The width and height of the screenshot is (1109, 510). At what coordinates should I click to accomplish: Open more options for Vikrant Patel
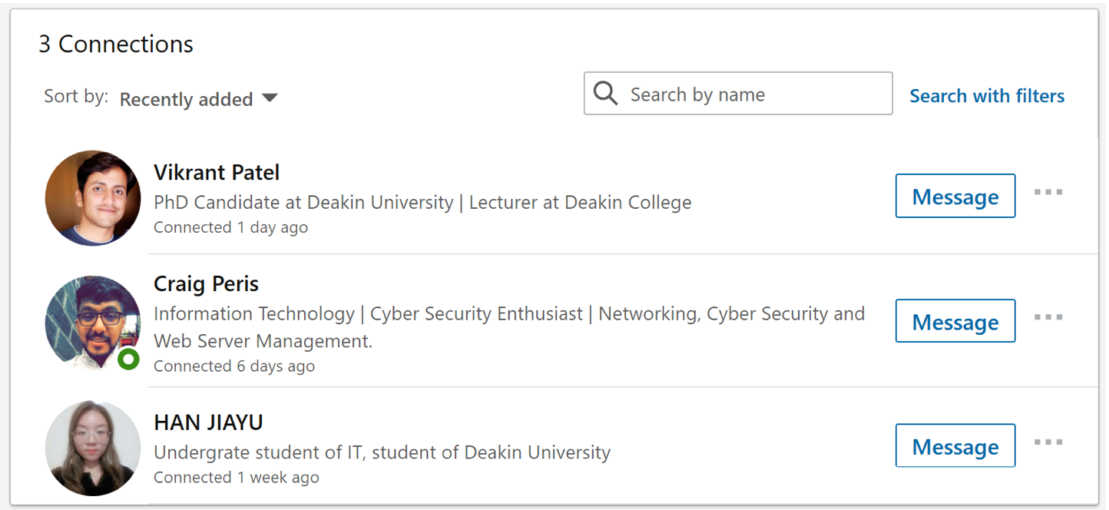coord(1048,192)
